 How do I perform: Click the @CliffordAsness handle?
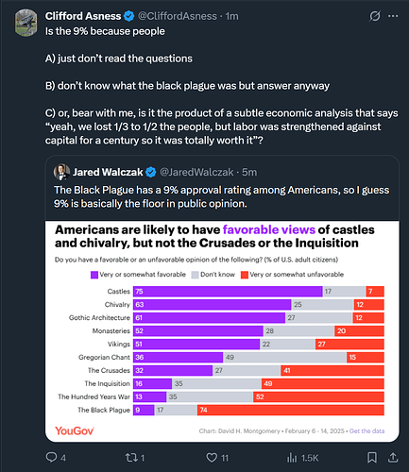coord(178,16)
